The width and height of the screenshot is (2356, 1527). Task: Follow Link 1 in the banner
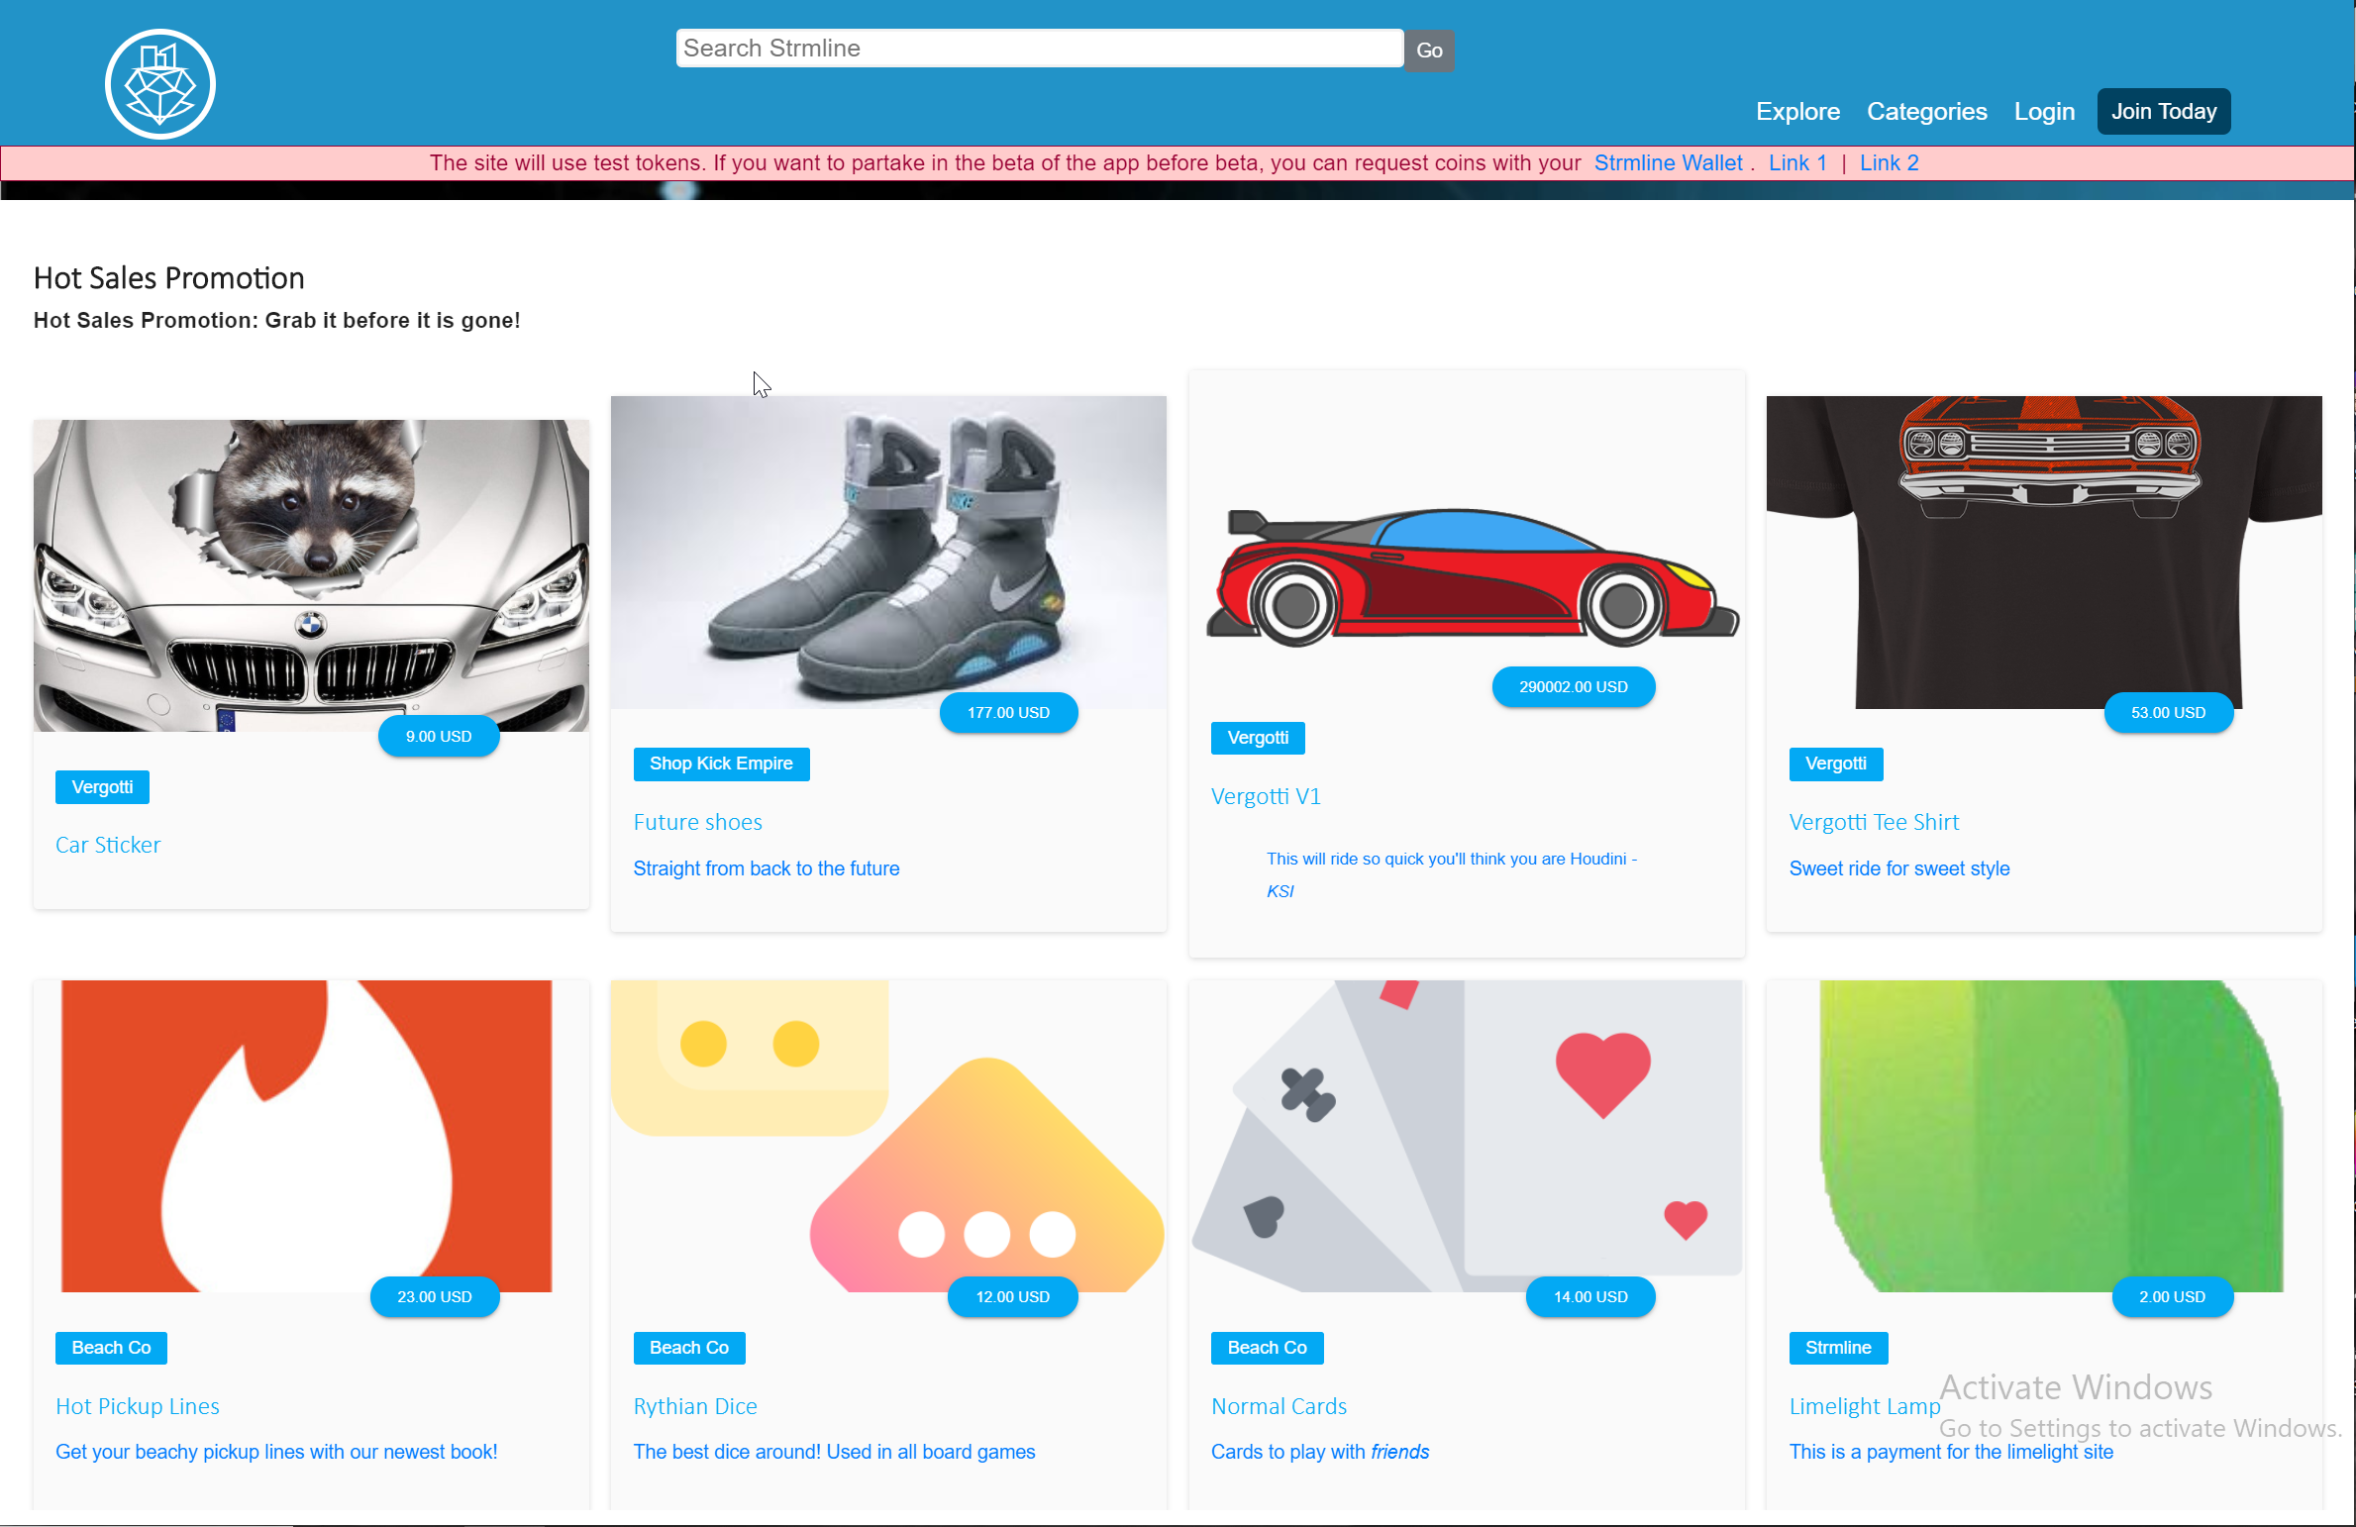pyautogui.click(x=1797, y=162)
